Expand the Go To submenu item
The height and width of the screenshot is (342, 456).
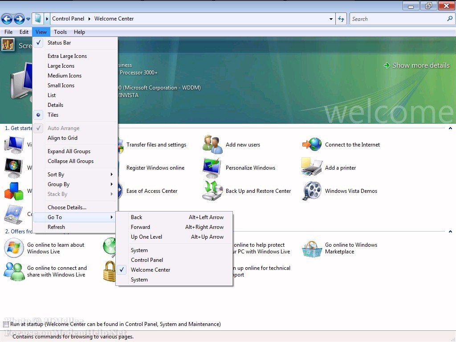(76, 217)
